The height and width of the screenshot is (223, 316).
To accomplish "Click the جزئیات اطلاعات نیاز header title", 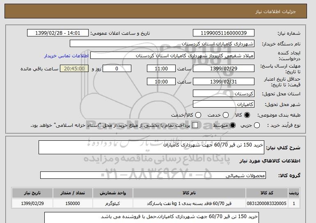I will [276, 11].
